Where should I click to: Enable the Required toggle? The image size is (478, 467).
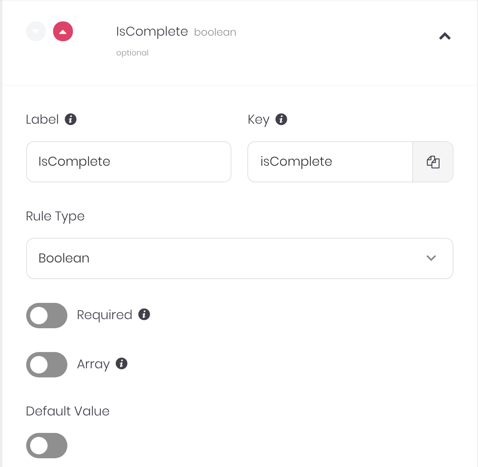coord(47,316)
